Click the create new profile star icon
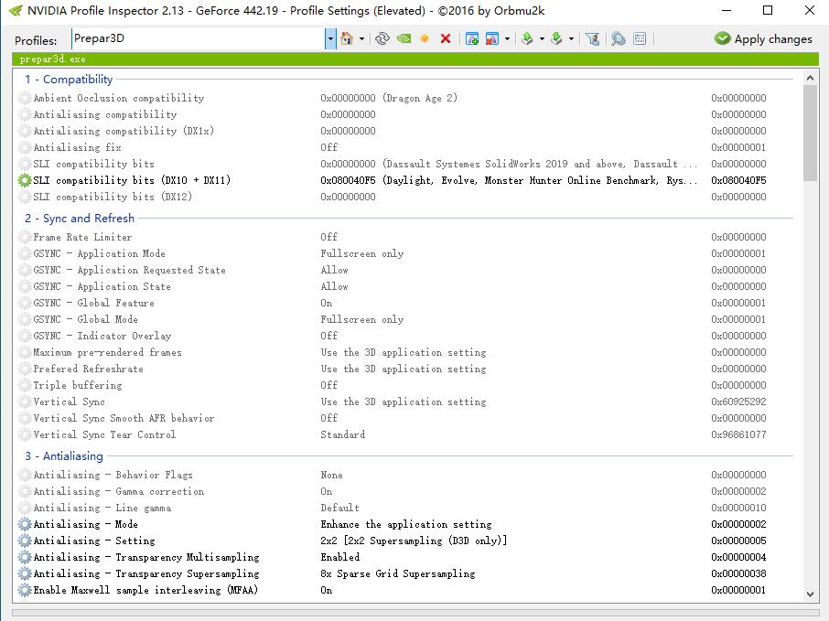 click(425, 38)
